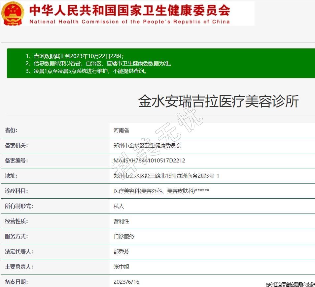Click the main person in charge 张中旭
Image resolution: width=315 pixels, height=287 pixels.
point(121,267)
